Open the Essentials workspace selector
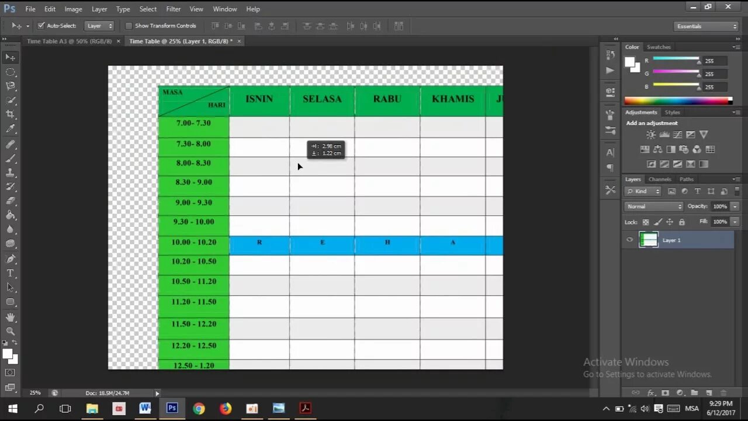Viewport: 748px width, 421px height. tap(706, 26)
